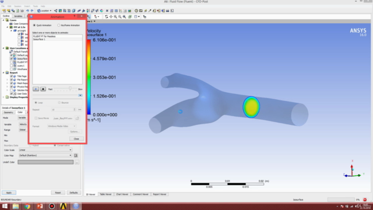The width and height of the screenshot is (373, 210).
Task: Click Close button in Animation dialog
Action: click(76, 139)
